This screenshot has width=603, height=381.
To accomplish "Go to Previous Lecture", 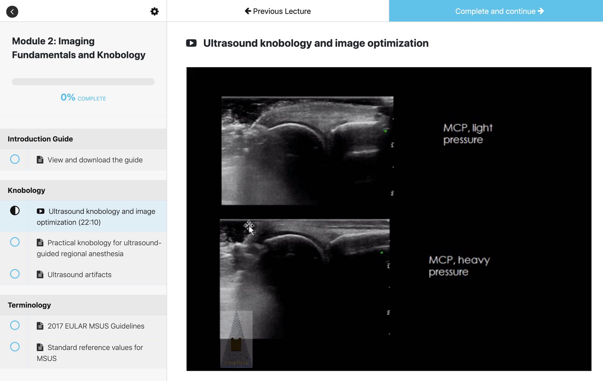I will pos(278,11).
